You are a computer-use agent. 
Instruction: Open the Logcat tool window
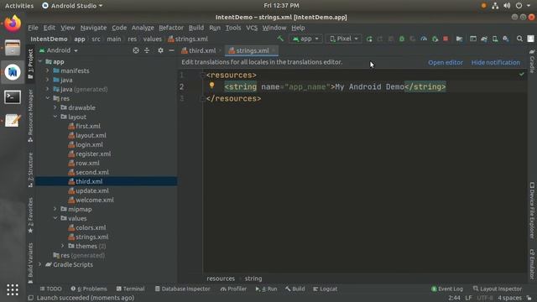click(x=325, y=289)
